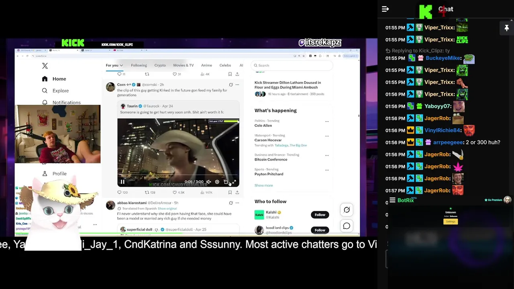The height and width of the screenshot is (289, 514).
Task: Open floating Grok button
Action: (347, 210)
